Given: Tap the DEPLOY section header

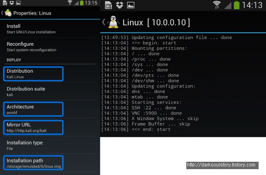Looking at the screenshot, I should 14,60.
